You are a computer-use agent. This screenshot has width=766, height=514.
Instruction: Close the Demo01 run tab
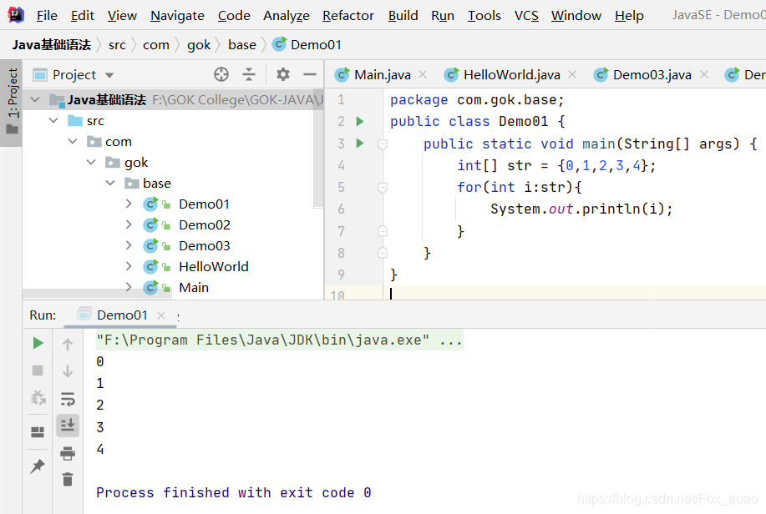pos(161,315)
